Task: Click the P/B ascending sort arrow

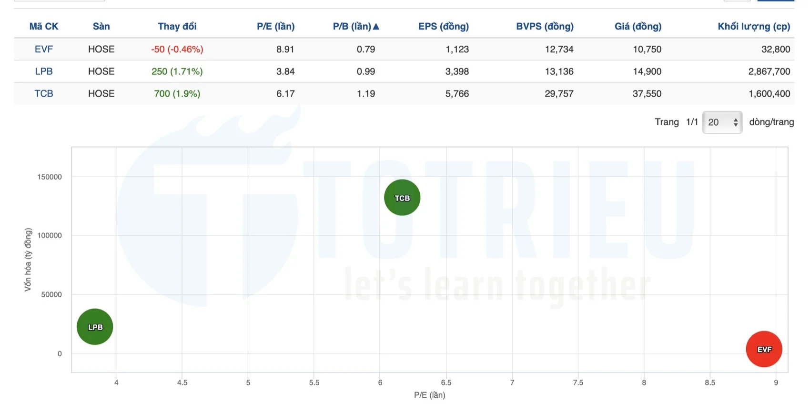Action: click(376, 27)
